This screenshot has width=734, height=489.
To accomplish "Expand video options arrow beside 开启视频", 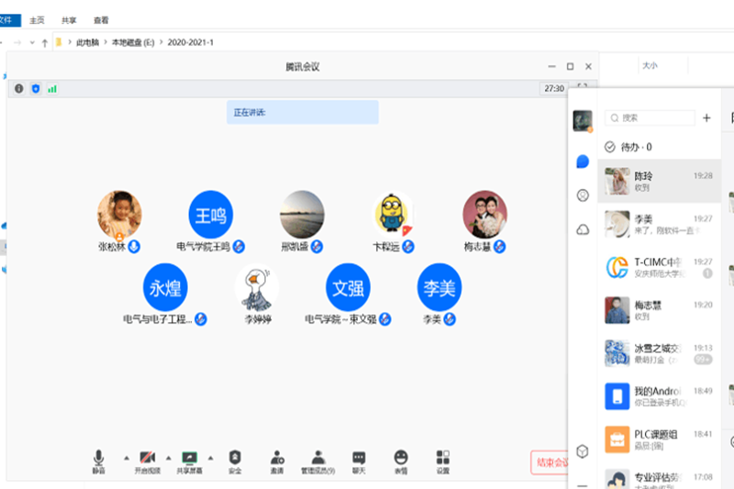I will pyautogui.click(x=169, y=458).
